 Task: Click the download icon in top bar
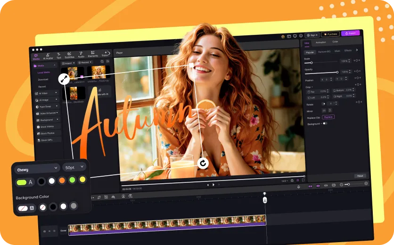[301, 36]
